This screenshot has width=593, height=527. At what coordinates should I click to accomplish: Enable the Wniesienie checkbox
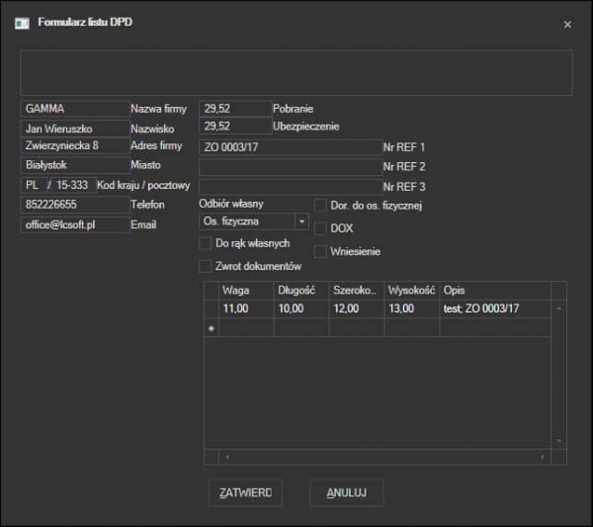coord(320,251)
